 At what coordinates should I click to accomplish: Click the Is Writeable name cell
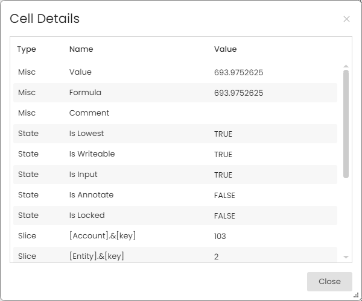(92, 154)
